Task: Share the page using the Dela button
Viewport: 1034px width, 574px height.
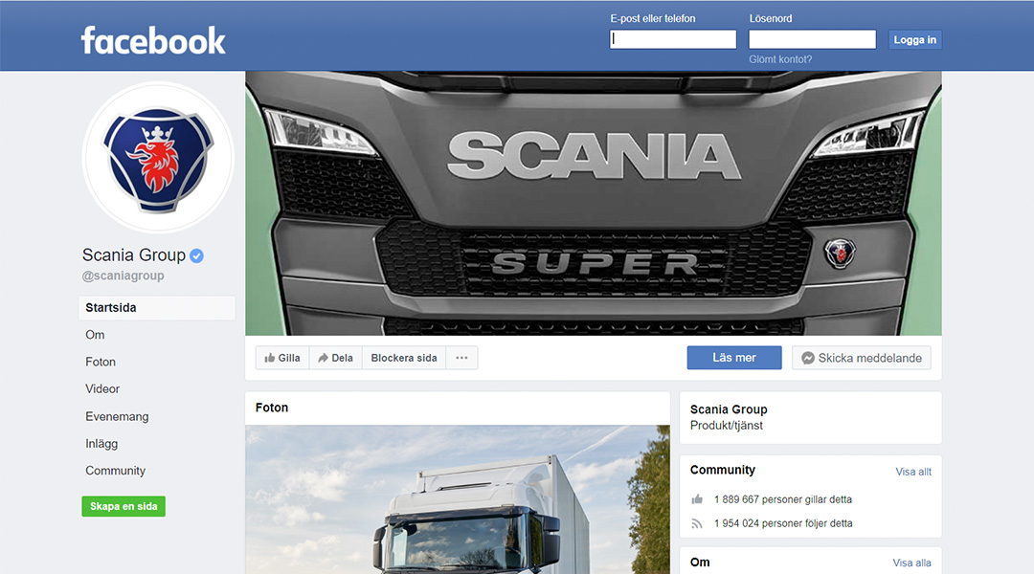Action: click(x=336, y=358)
